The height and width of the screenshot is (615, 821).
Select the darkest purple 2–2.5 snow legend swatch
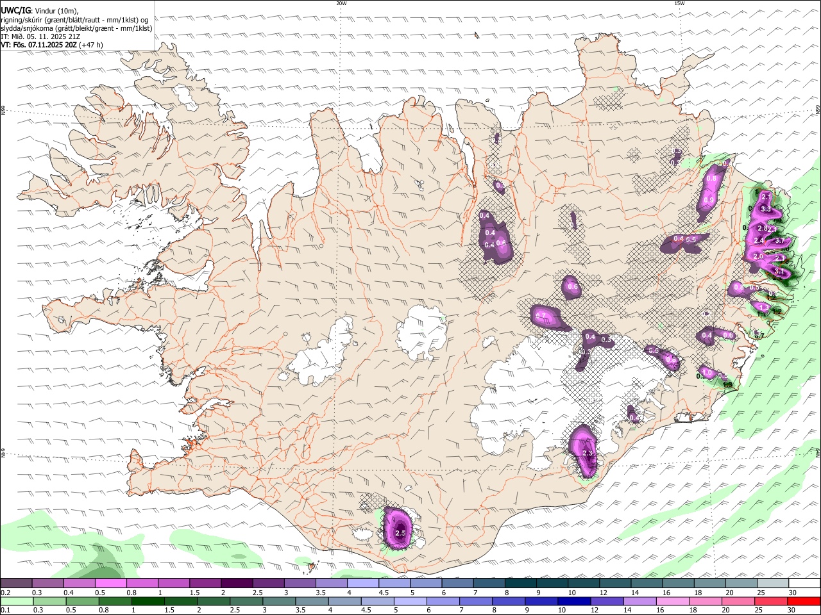point(236,584)
